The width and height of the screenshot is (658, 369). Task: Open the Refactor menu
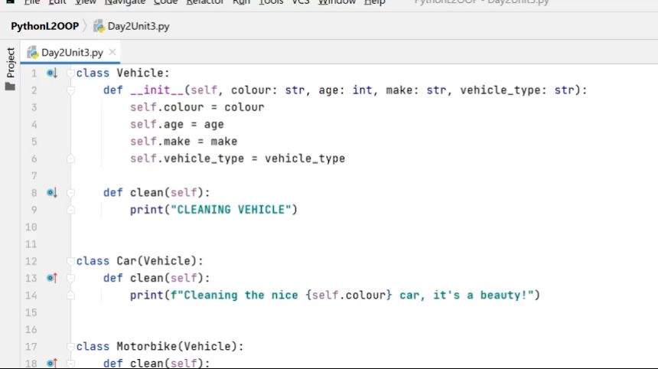pyautogui.click(x=205, y=2)
